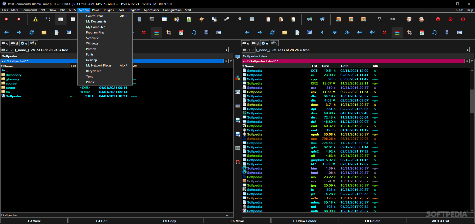Screen dimensions: 475x224
Task: Select drive c button in left panel
Action: [x=5, y=43]
